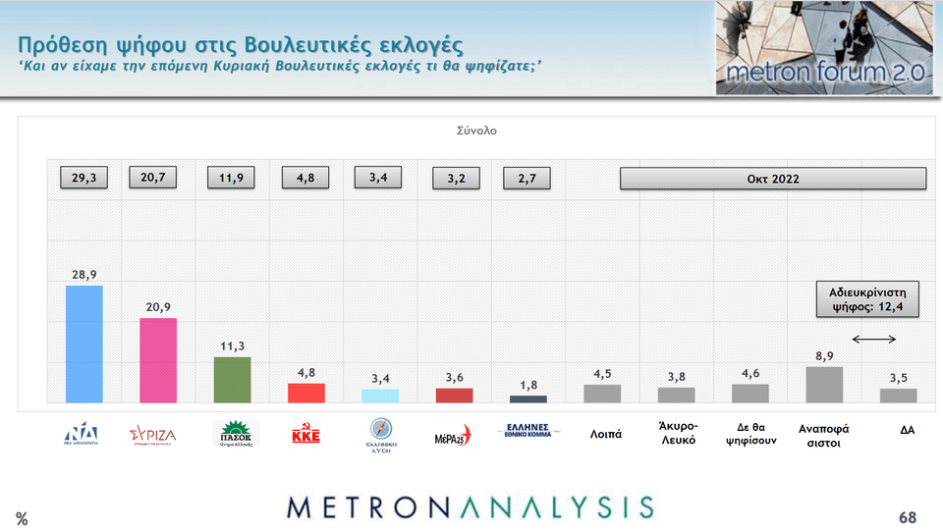Click the 11,9 previous value box

(231, 178)
